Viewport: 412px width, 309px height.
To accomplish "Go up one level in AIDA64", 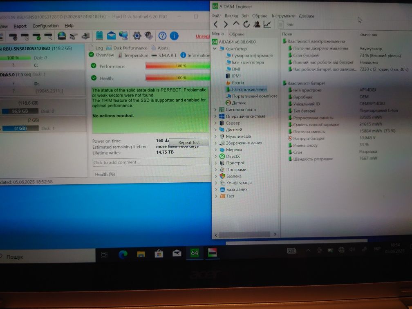I will pos(236,24).
